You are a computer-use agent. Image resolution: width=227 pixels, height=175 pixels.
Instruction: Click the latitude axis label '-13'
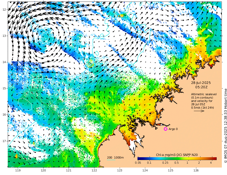coord(4,36)
